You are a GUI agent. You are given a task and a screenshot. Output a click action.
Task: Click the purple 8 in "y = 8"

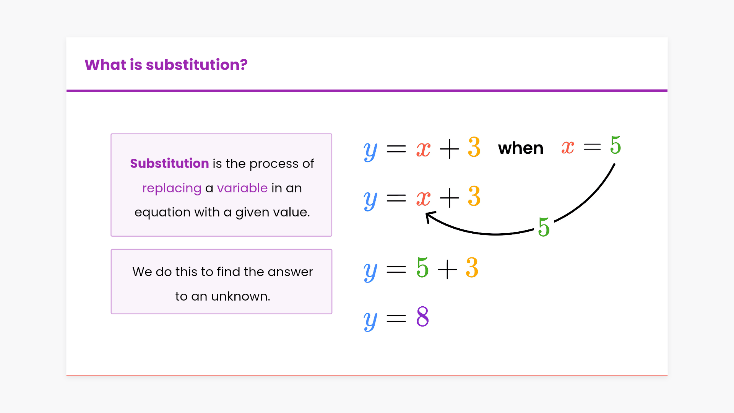[x=422, y=317]
